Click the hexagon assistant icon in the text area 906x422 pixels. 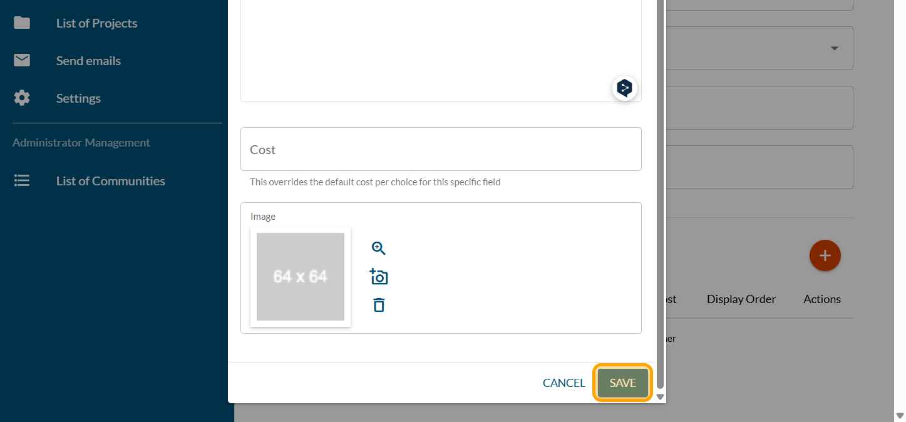tap(624, 88)
